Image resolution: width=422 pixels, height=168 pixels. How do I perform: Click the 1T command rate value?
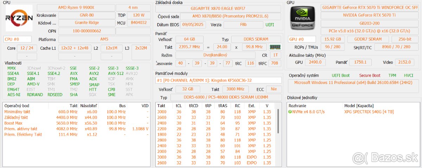click(x=275, y=55)
